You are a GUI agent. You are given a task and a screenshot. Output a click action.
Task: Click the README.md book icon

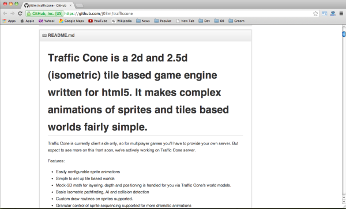tap(44, 36)
